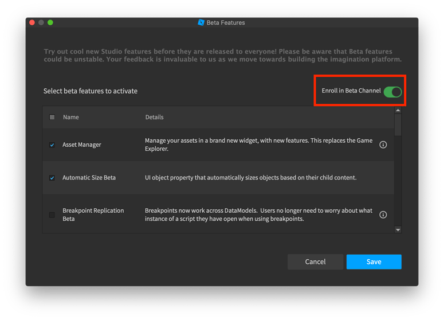Click the 'Select beta features to activate' heading
This screenshot has width=444, height=320.
click(91, 91)
